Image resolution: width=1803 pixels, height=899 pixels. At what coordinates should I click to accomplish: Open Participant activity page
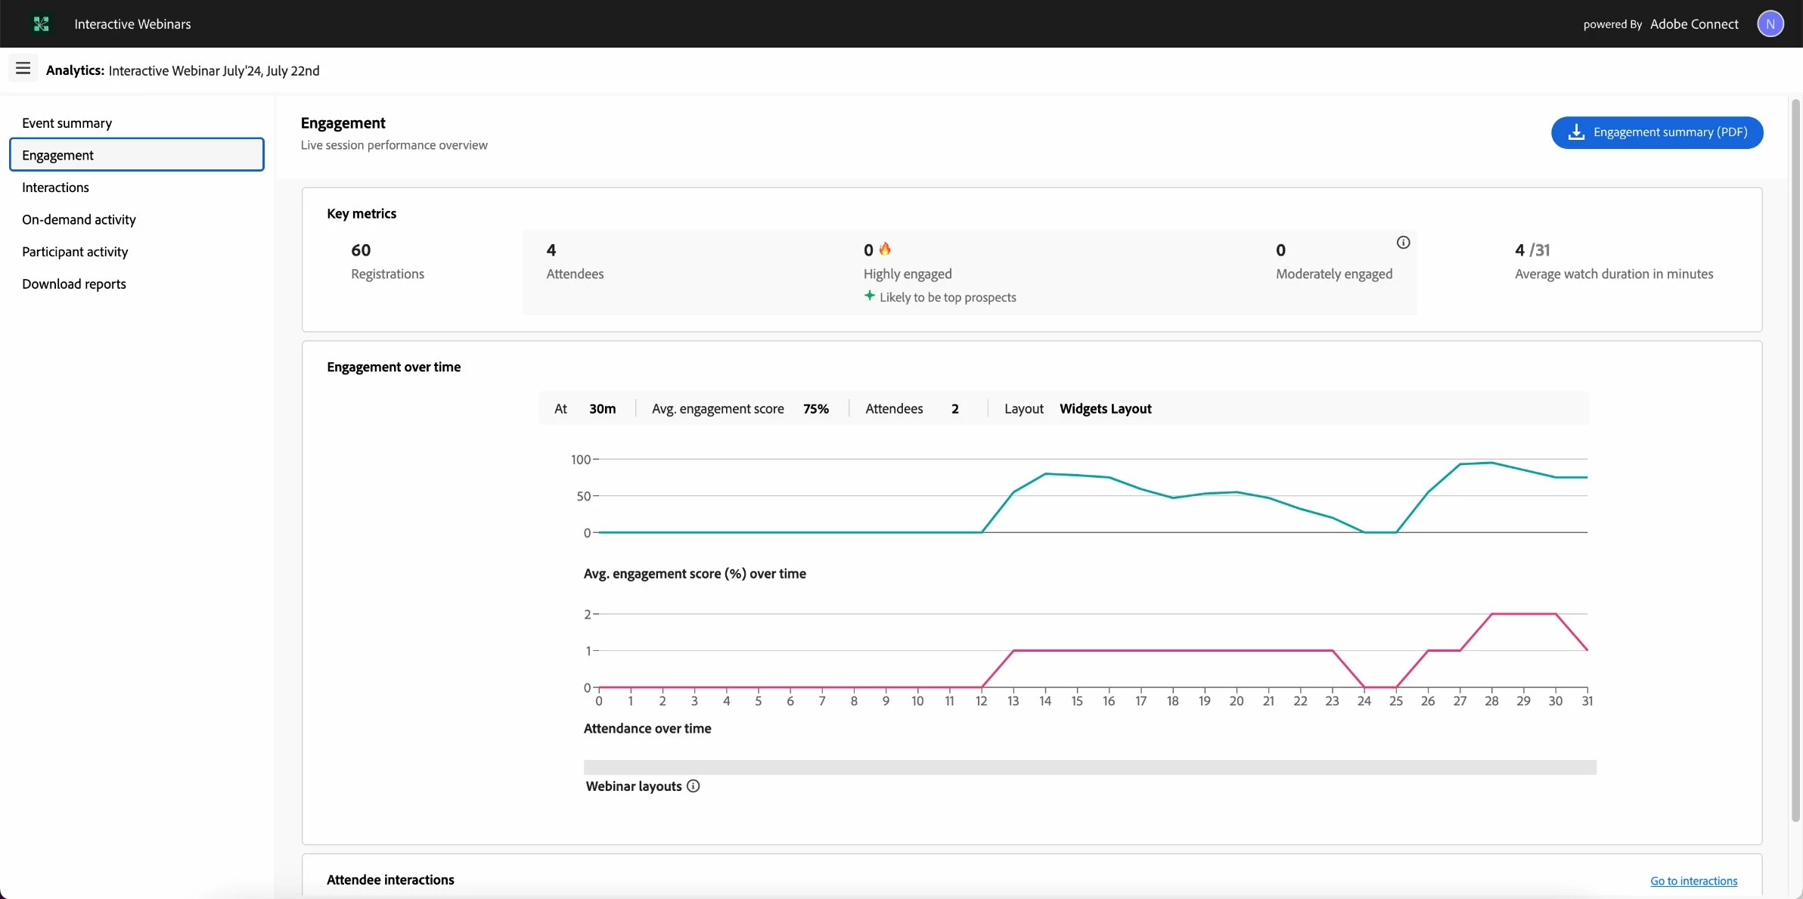(75, 252)
